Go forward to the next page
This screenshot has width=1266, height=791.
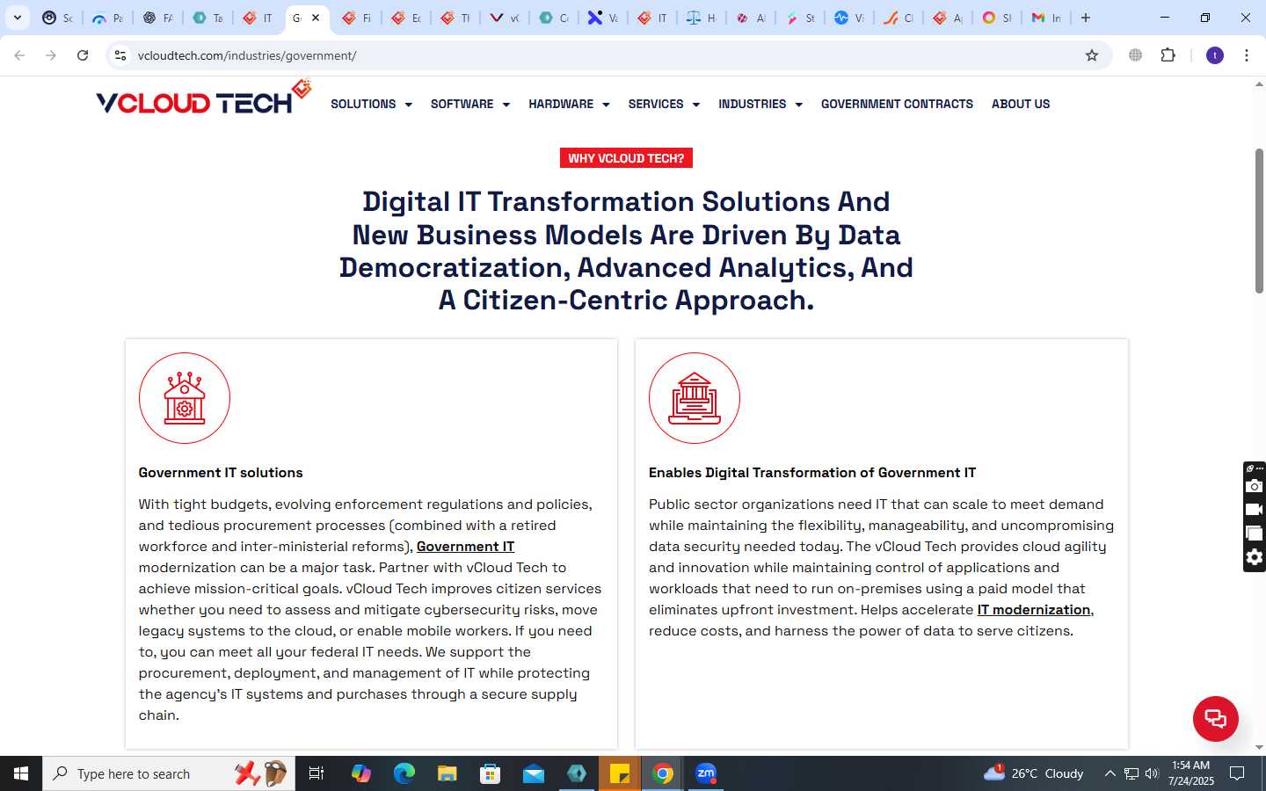pyautogui.click(x=51, y=55)
